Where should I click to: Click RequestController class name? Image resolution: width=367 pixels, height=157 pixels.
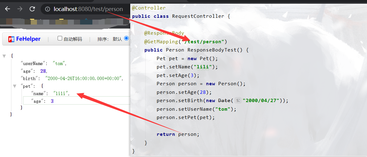click(x=198, y=16)
